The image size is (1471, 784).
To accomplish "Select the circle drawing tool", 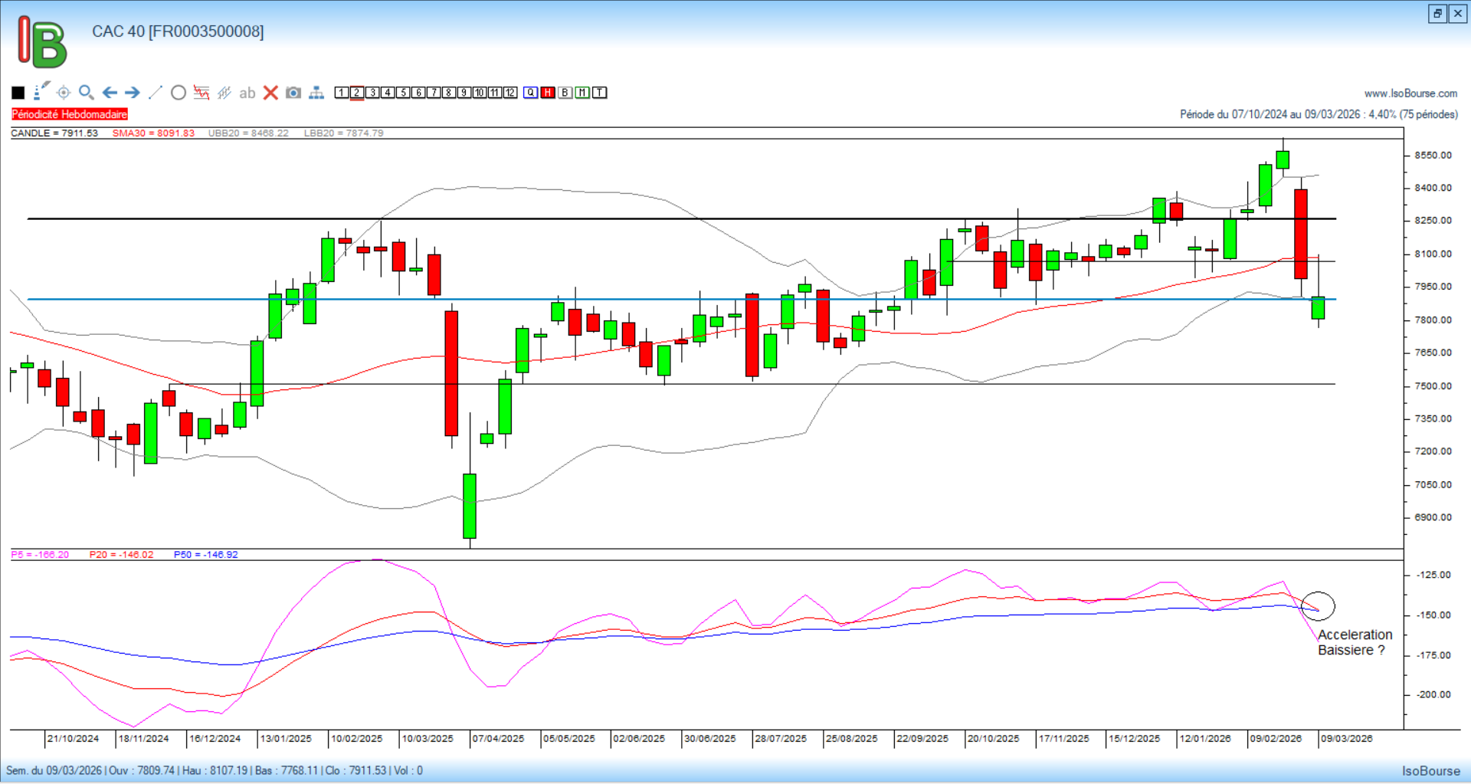I will tap(179, 93).
